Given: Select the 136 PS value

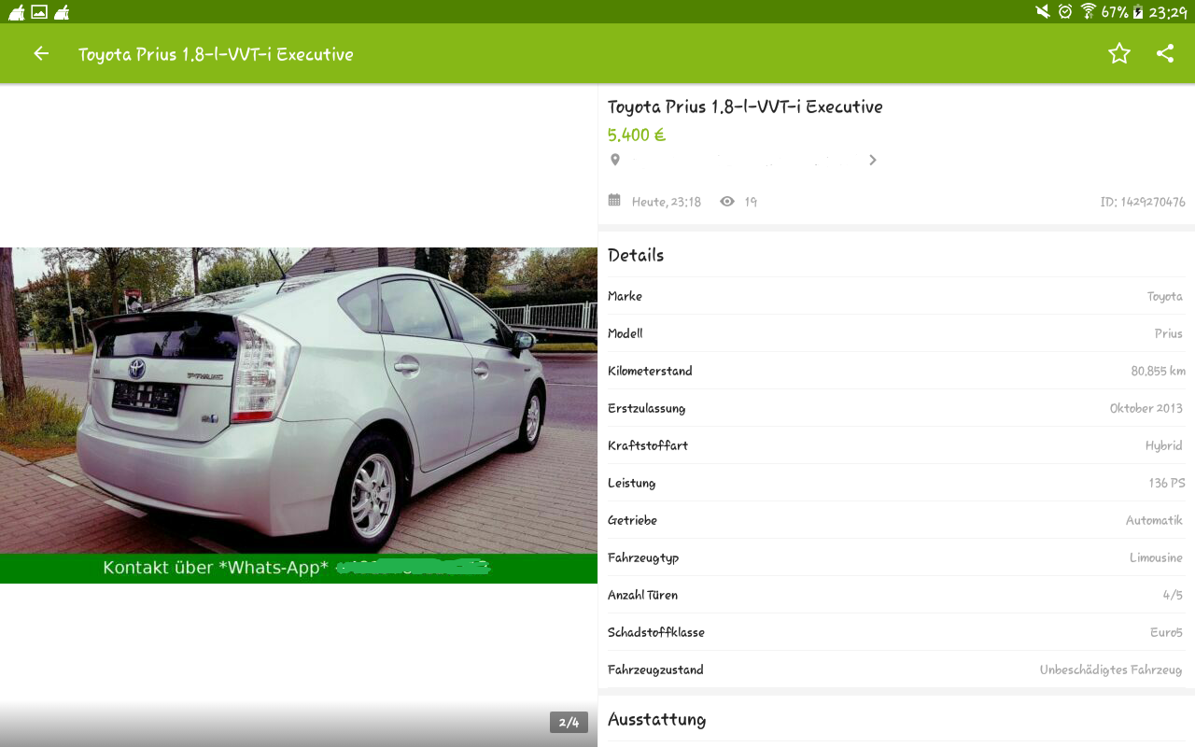Looking at the screenshot, I should point(1167,483).
